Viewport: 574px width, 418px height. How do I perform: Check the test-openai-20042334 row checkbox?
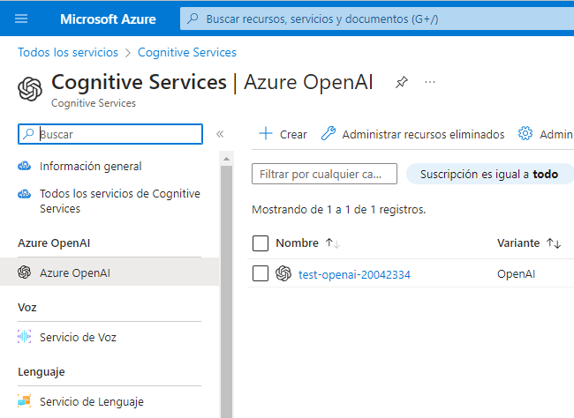(x=261, y=273)
